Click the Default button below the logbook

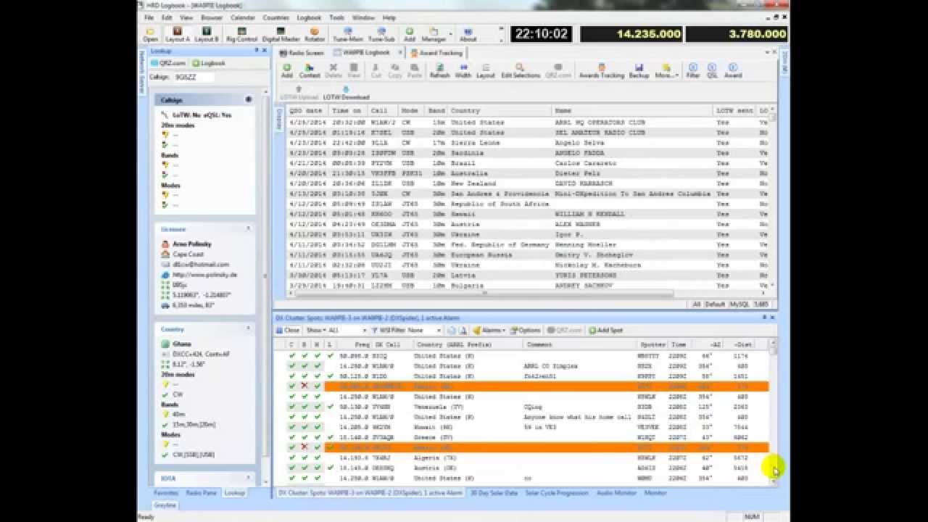tap(715, 304)
